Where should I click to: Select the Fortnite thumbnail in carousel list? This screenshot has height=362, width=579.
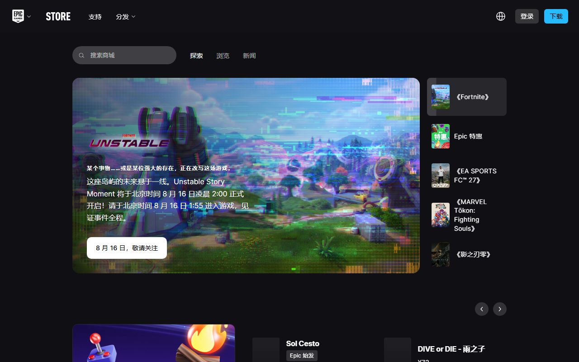pos(441,97)
